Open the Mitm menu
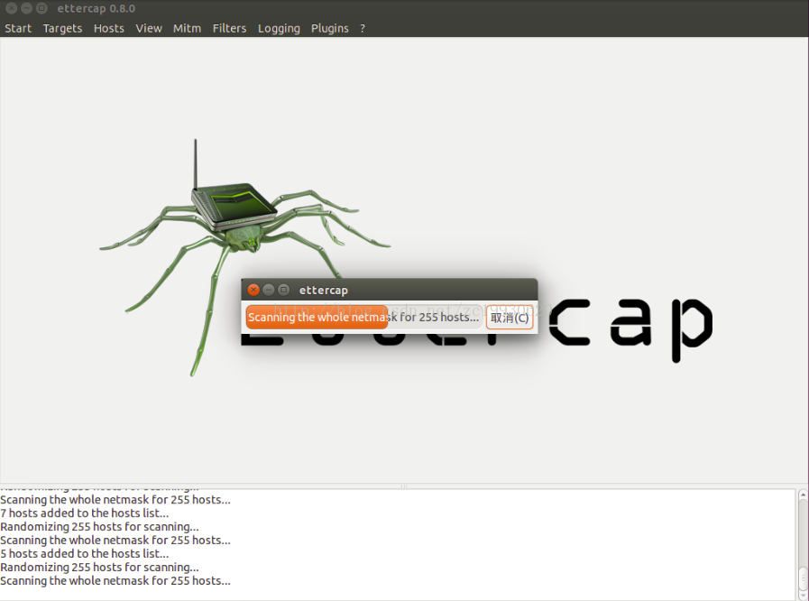809x601 pixels. [187, 28]
